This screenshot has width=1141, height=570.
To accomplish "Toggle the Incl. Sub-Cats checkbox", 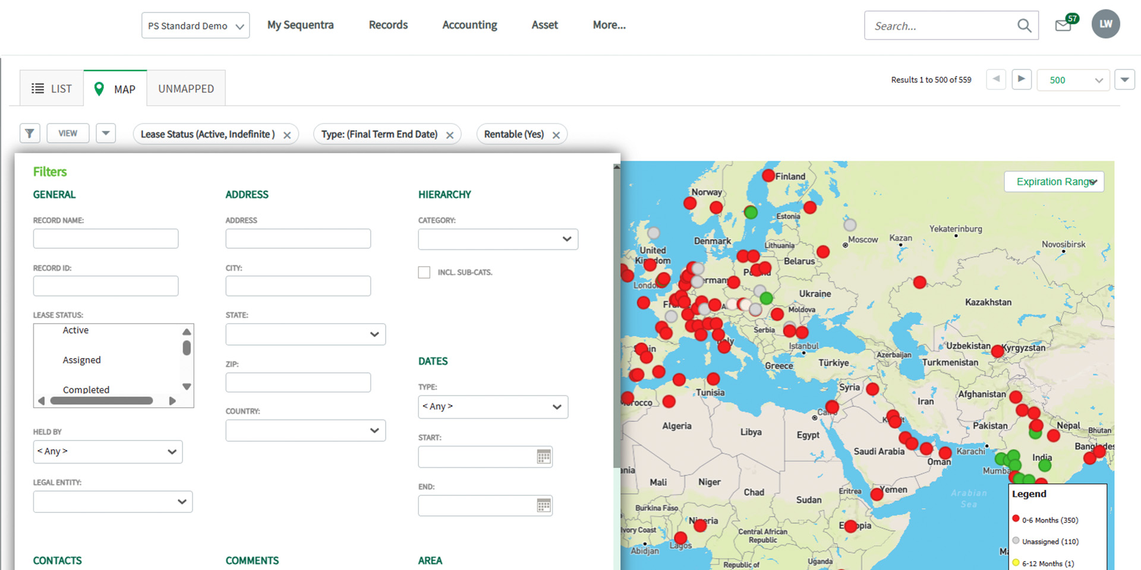I will click(x=424, y=272).
